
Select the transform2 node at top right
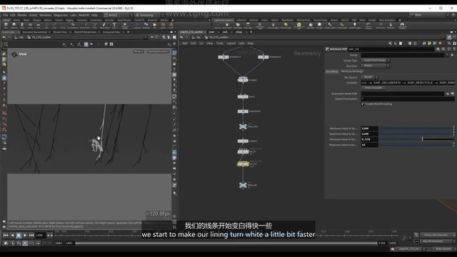click(x=263, y=57)
